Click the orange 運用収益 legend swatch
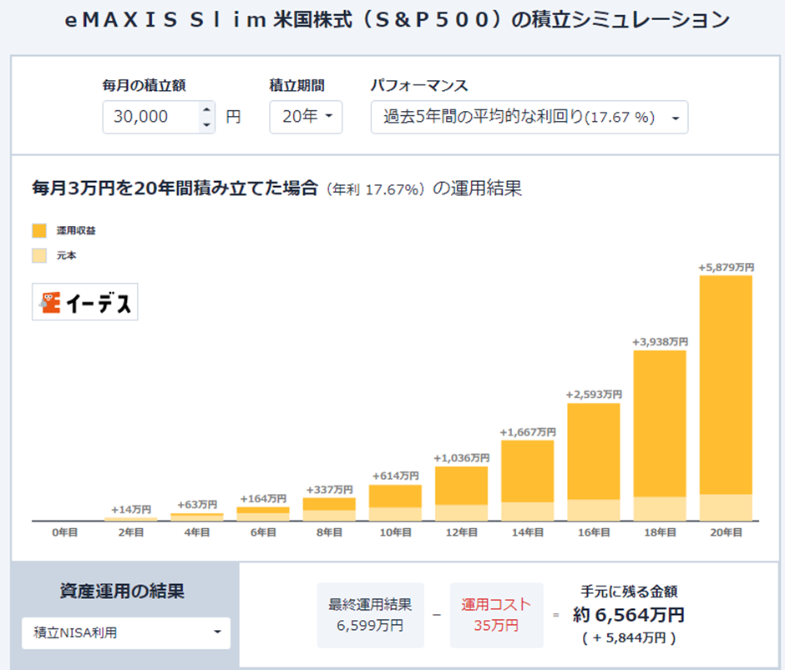Screen dimensions: 785x670 coord(39,230)
